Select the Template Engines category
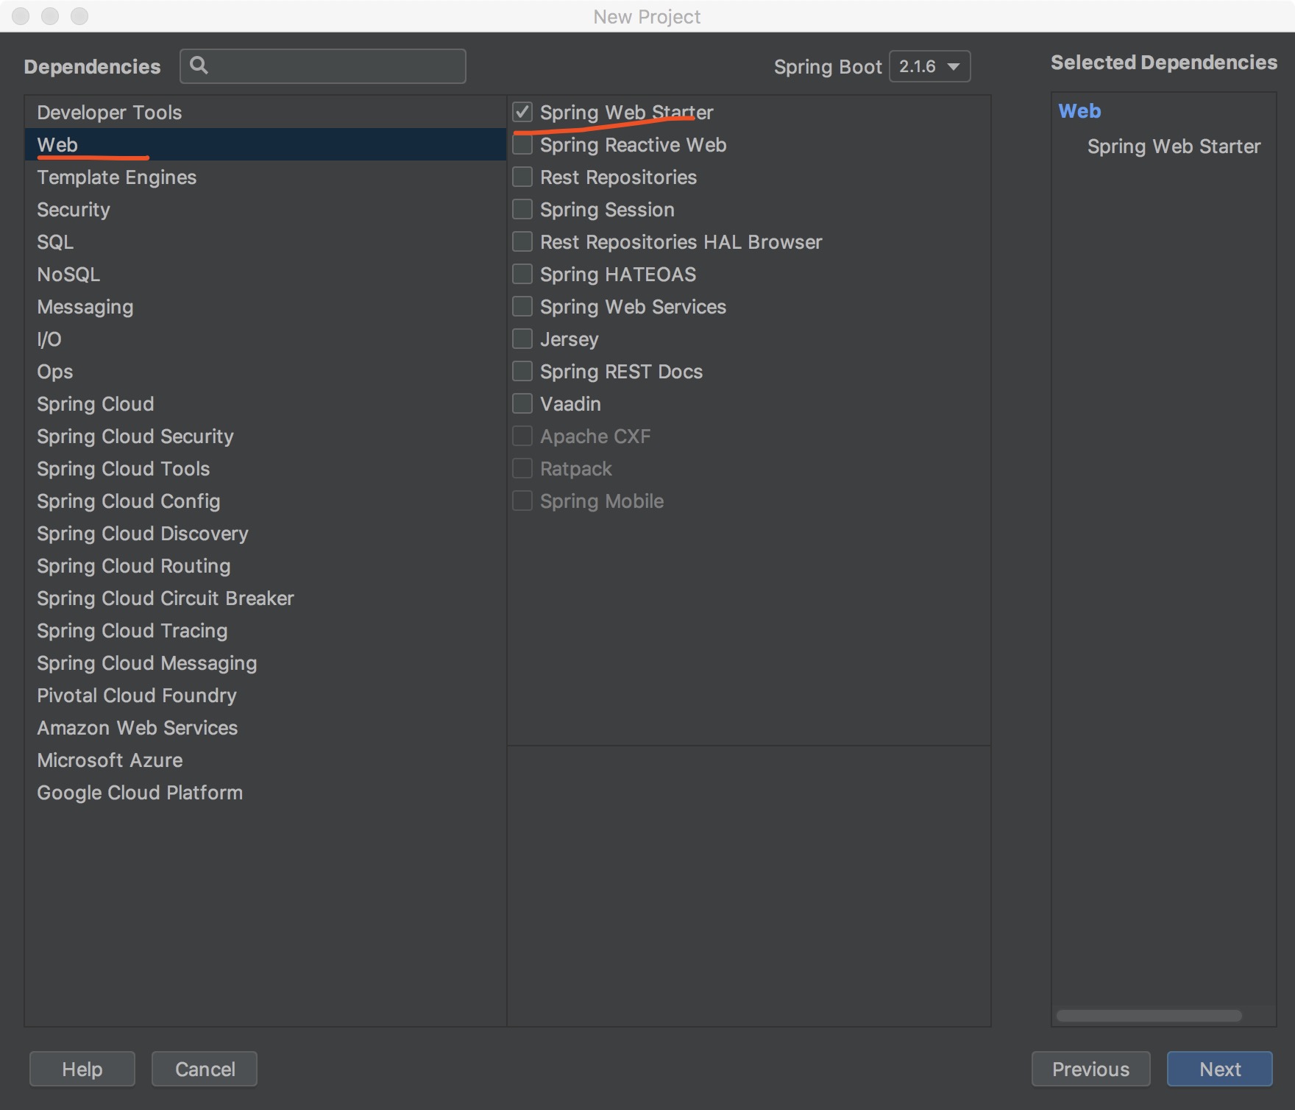Image resolution: width=1295 pixels, height=1110 pixels. click(117, 177)
